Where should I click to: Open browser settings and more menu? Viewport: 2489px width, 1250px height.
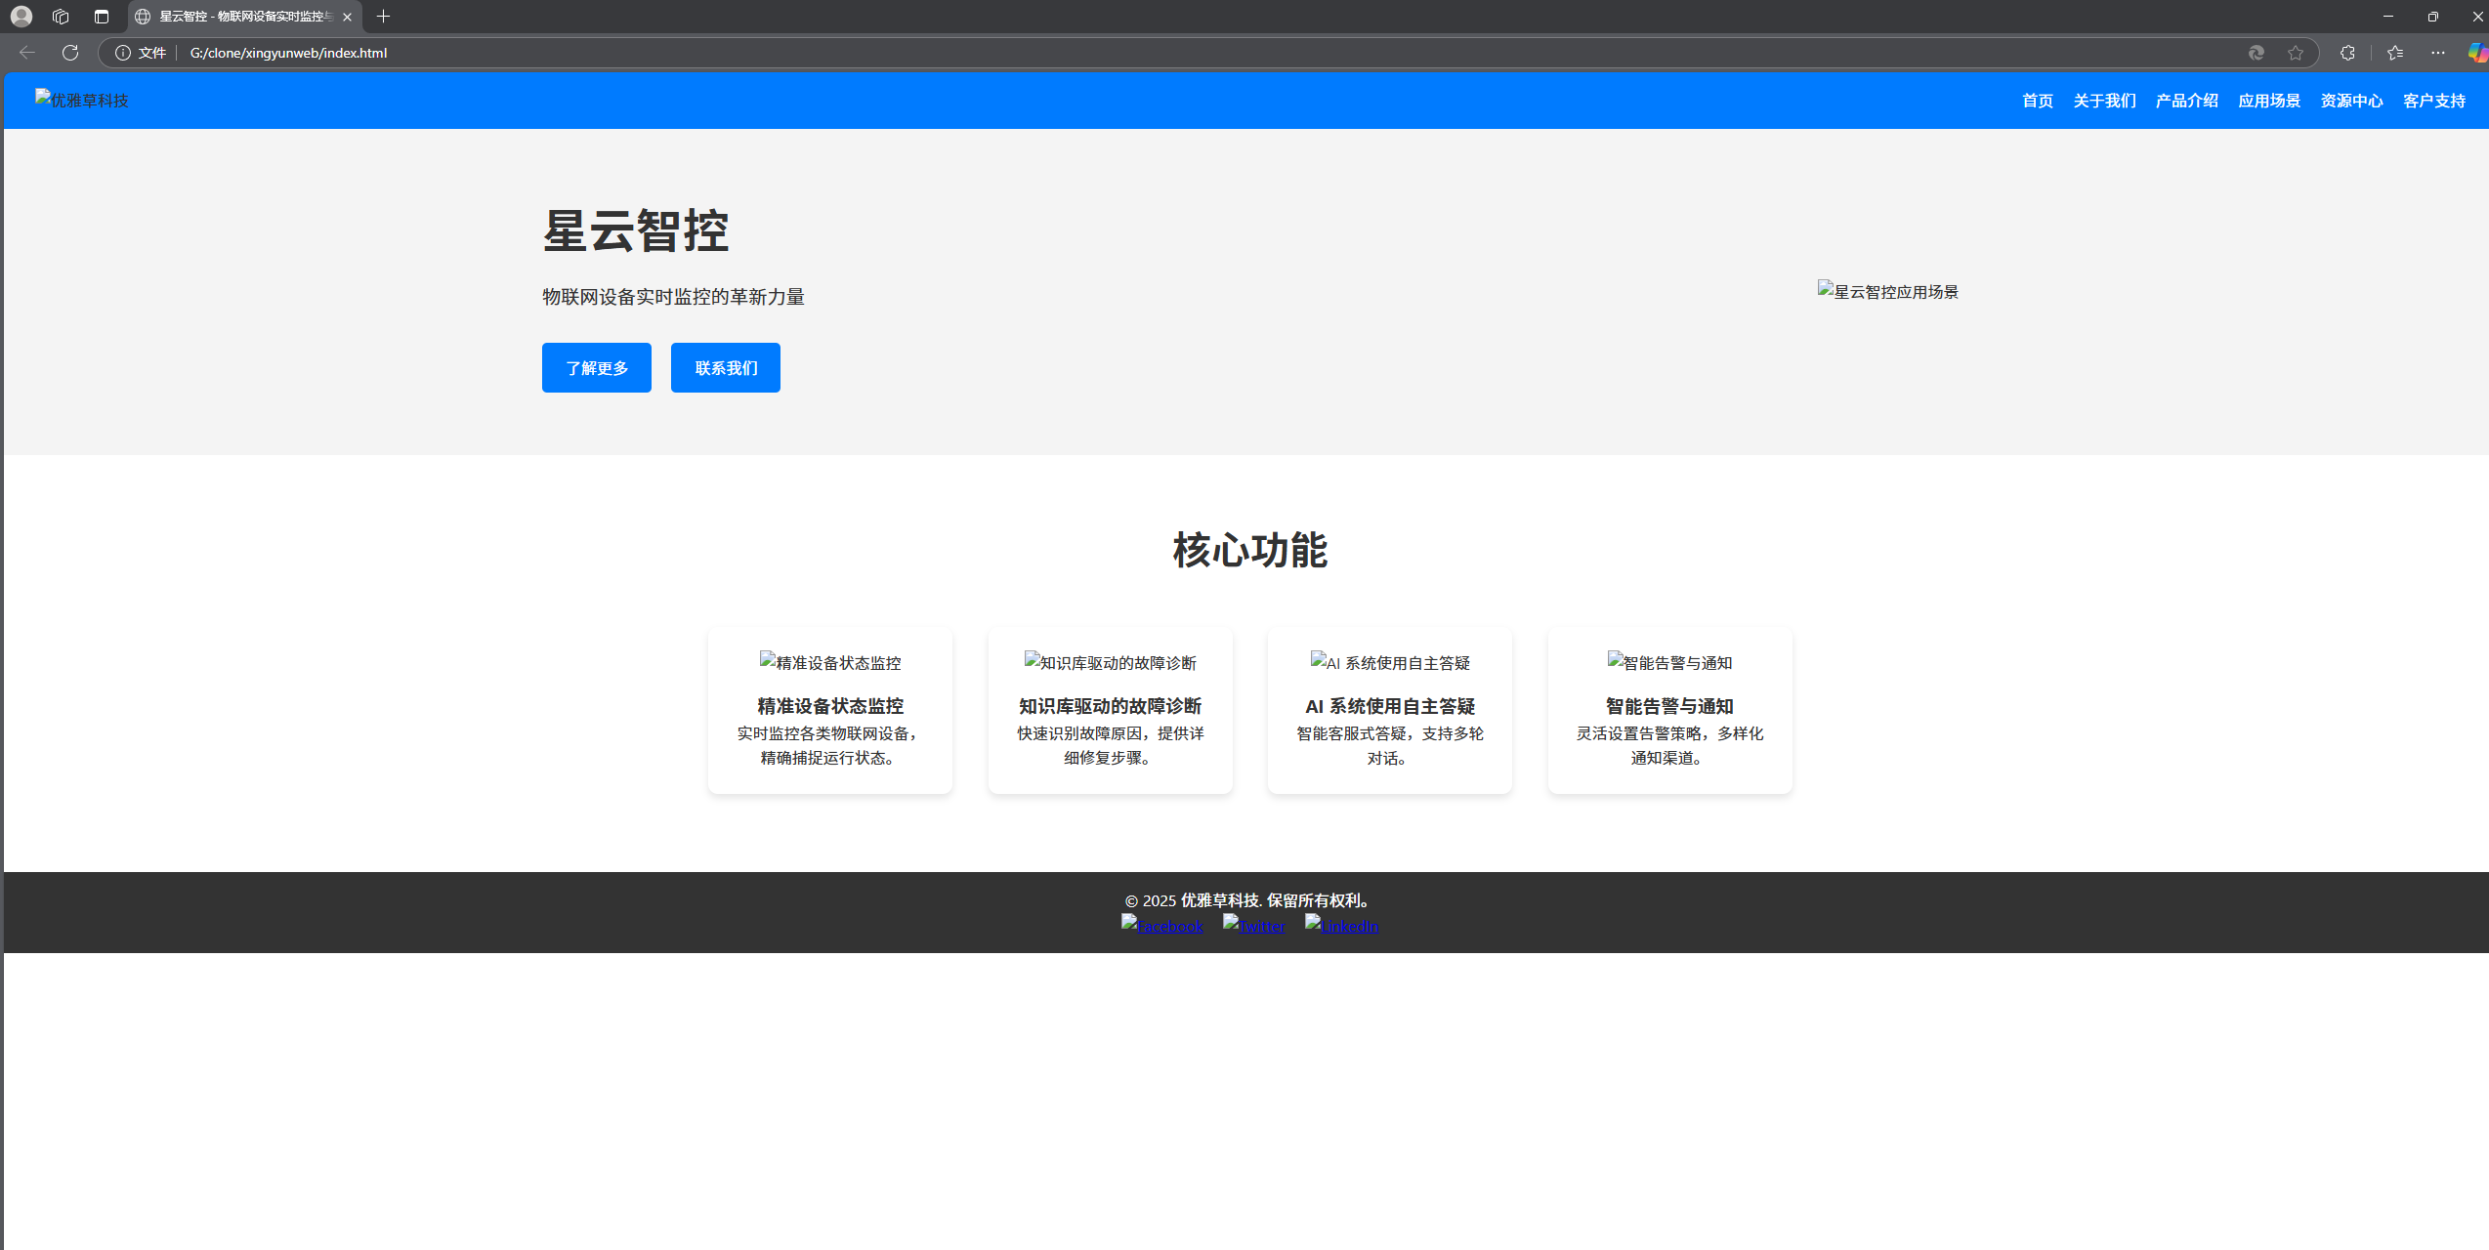click(2438, 53)
